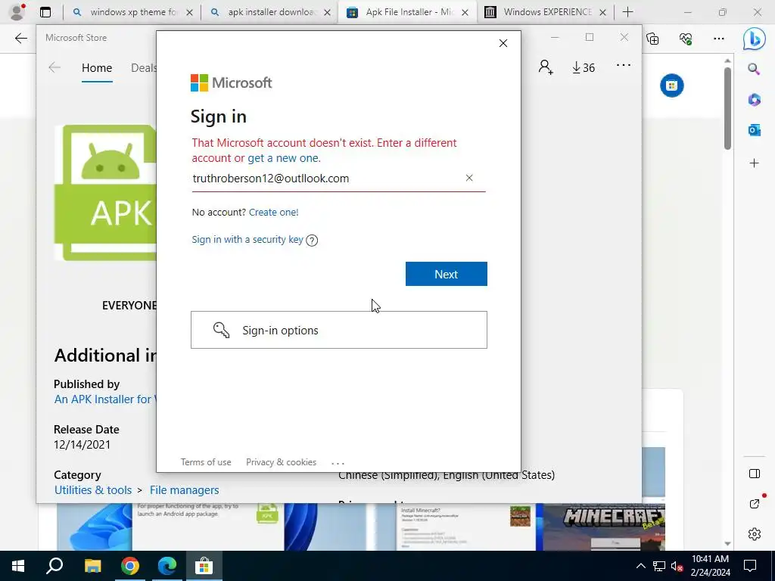
Task: Click the APK app logo thumbnail
Action: (x=104, y=193)
